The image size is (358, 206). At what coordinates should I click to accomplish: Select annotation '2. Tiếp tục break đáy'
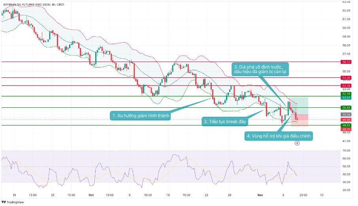point(224,122)
